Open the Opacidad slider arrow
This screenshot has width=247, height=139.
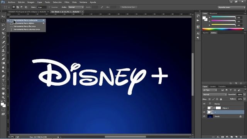(244, 95)
